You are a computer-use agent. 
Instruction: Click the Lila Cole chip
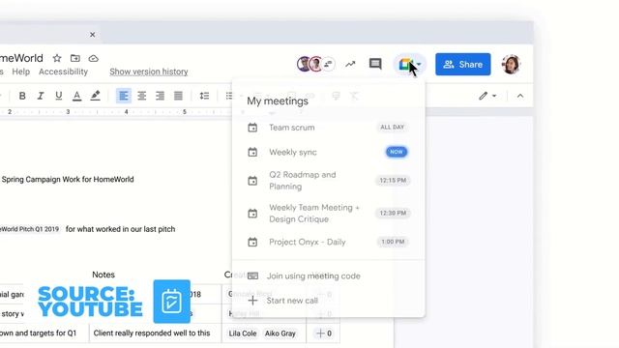pos(243,333)
